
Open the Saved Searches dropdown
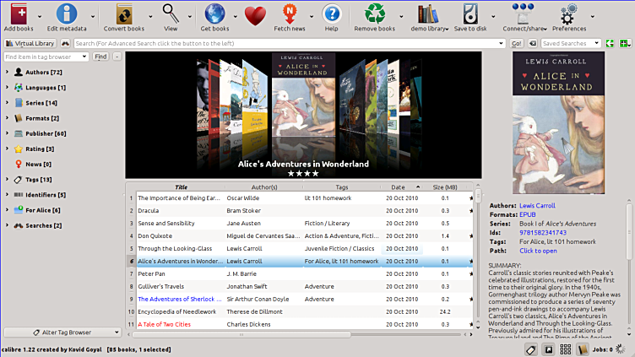click(x=599, y=43)
